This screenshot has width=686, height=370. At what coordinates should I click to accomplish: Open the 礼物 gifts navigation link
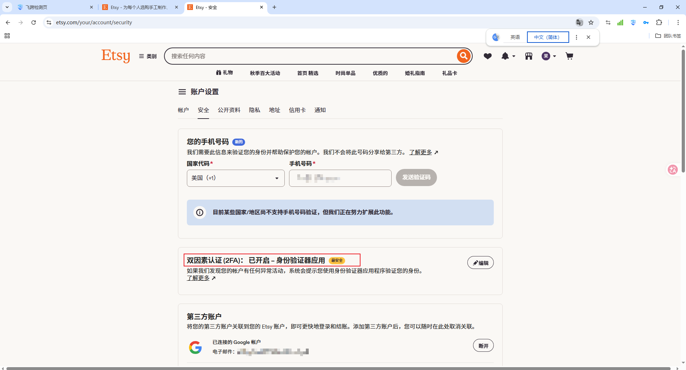224,73
